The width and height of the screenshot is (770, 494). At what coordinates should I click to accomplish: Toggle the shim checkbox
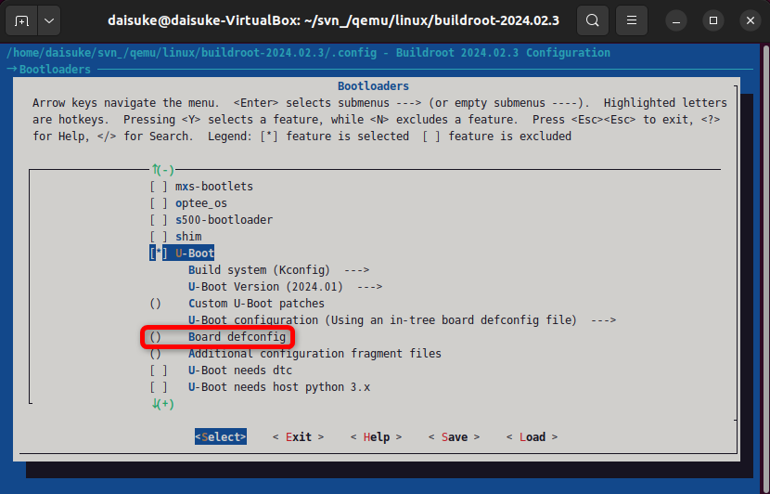point(159,237)
